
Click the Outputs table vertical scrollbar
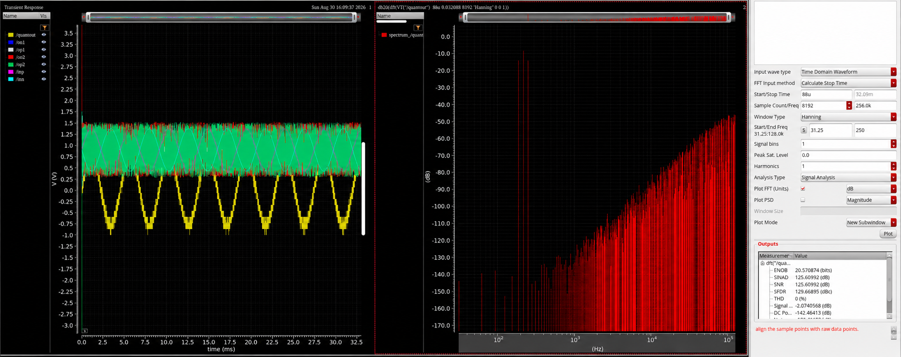click(x=889, y=286)
